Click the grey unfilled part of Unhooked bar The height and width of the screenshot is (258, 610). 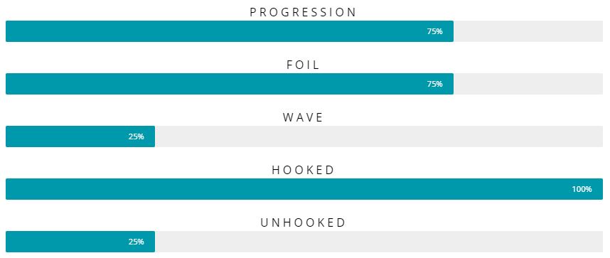(x=379, y=242)
